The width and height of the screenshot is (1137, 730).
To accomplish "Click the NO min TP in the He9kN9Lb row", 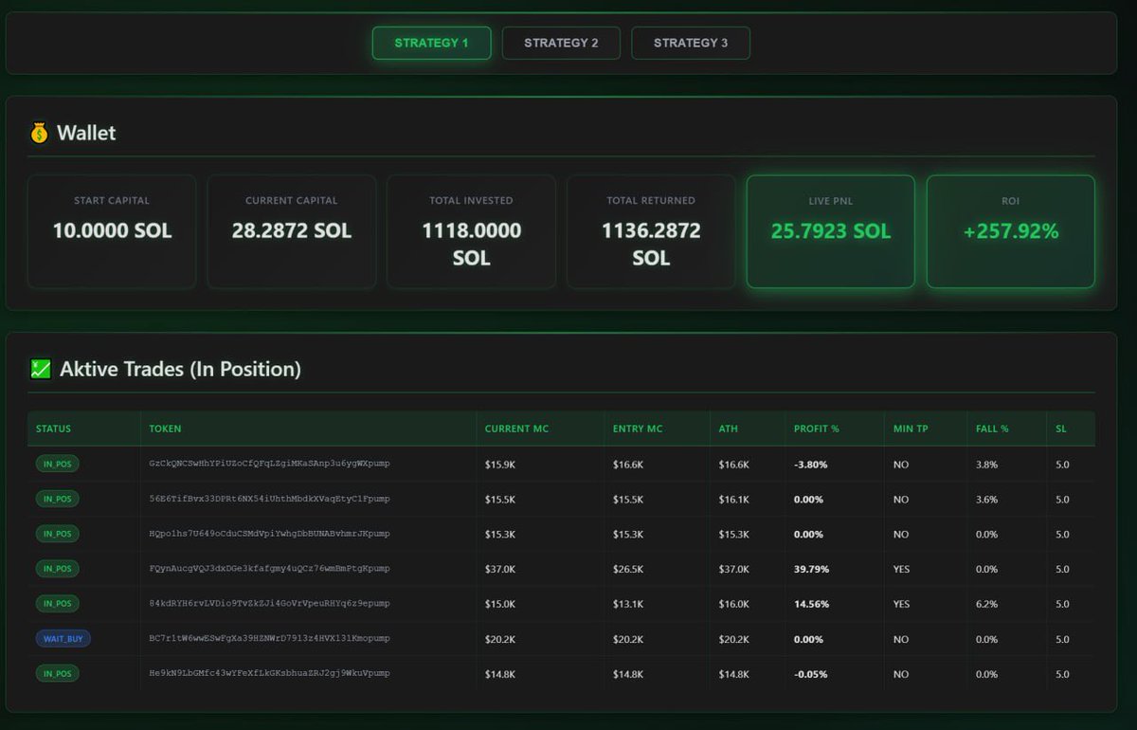I will 900,675.
